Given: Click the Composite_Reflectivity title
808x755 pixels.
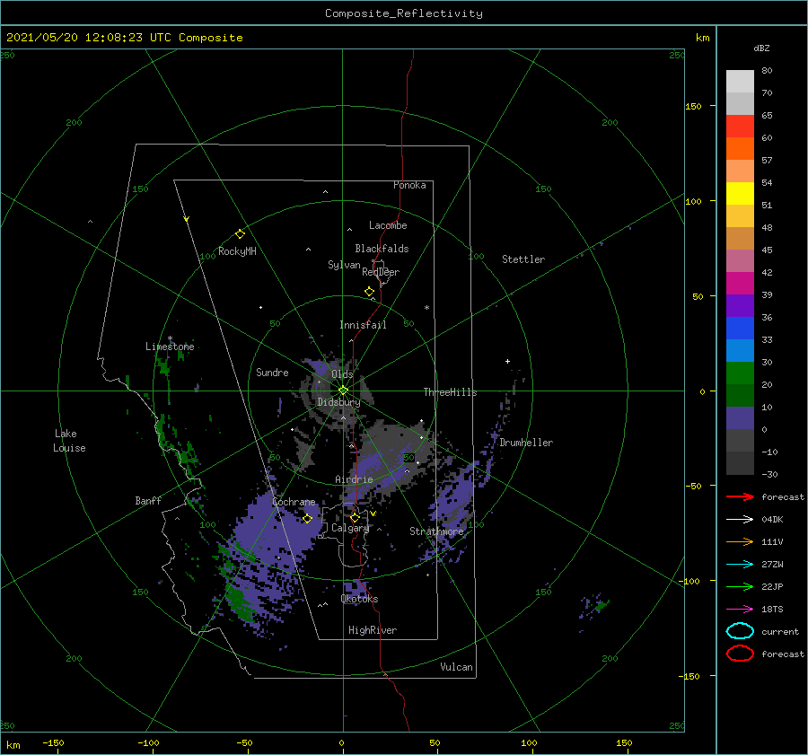Looking at the screenshot, I should [x=404, y=13].
